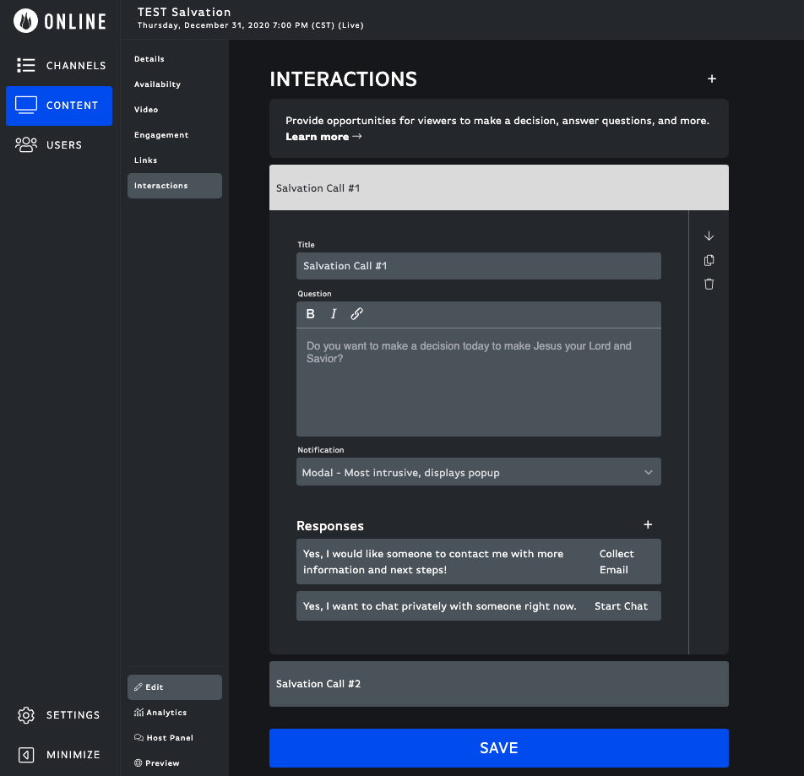Click the Content monitor icon
Screen dimensions: 804x776
tap(25, 105)
